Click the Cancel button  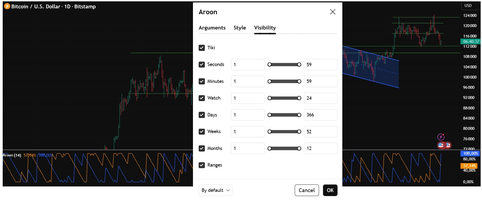pyautogui.click(x=307, y=190)
